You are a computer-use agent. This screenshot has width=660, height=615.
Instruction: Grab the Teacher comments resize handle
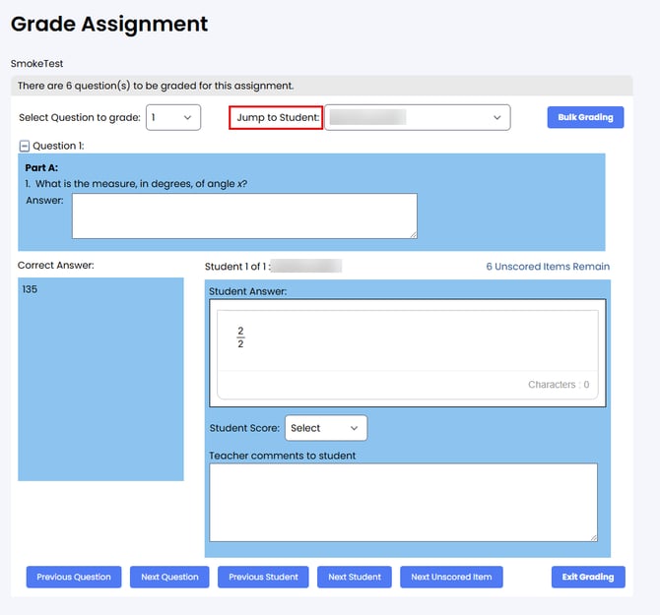click(593, 536)
